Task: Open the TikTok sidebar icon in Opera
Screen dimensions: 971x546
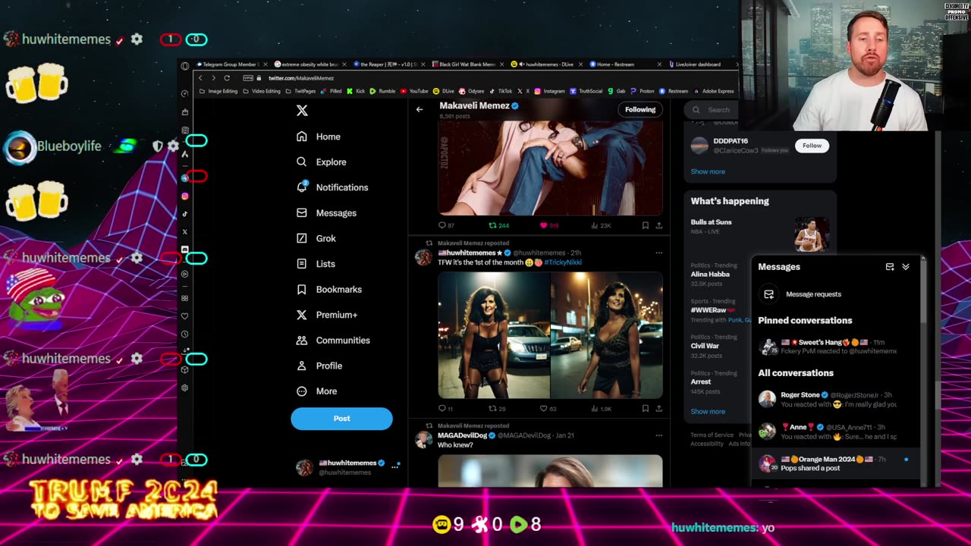Action: tap(184, 214)
